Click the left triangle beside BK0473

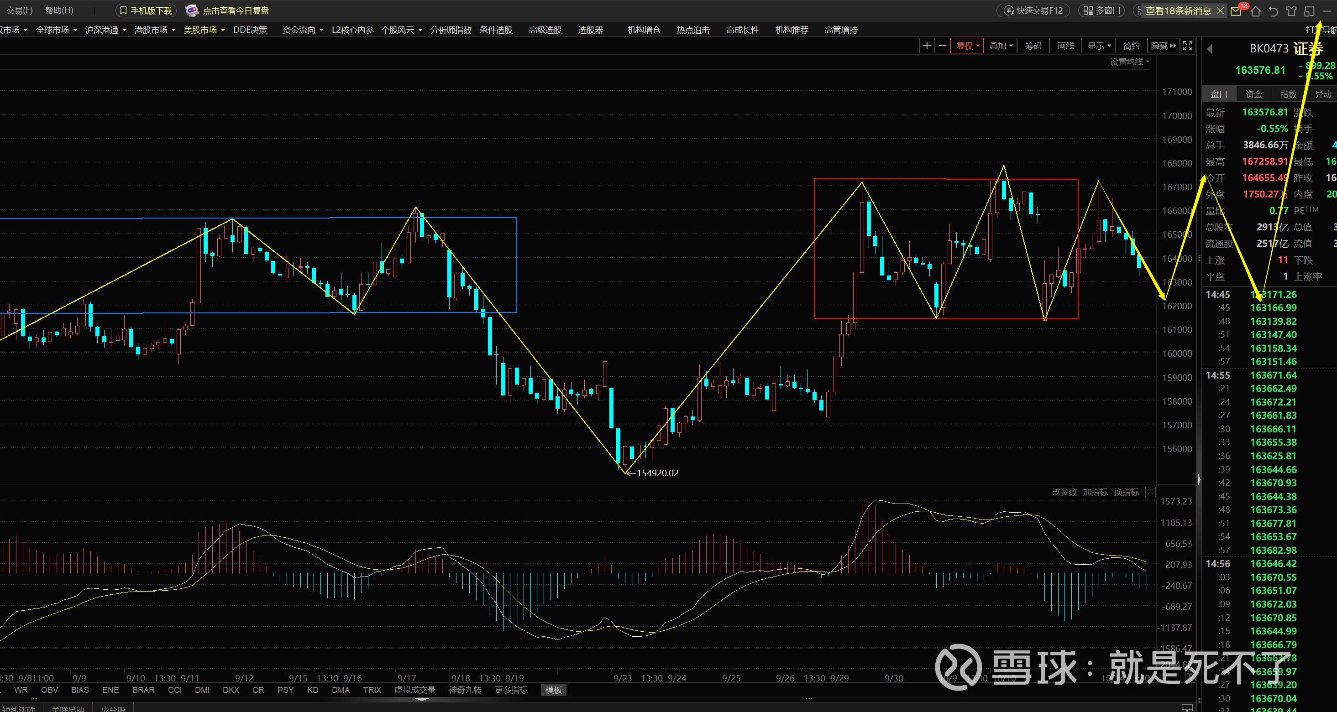[1211, 49]
